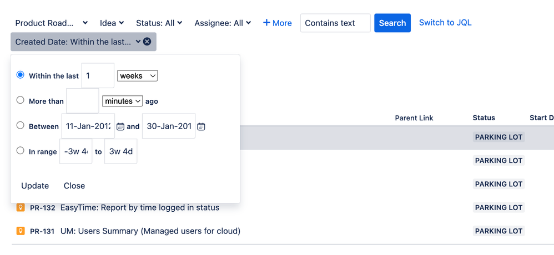
Task: Click the Update button in date panel
Action: (35, 186)
